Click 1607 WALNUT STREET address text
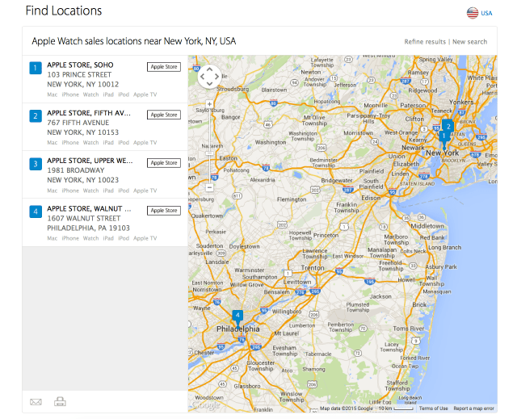Viewport: 517px width, 419px height. (84, 219)
